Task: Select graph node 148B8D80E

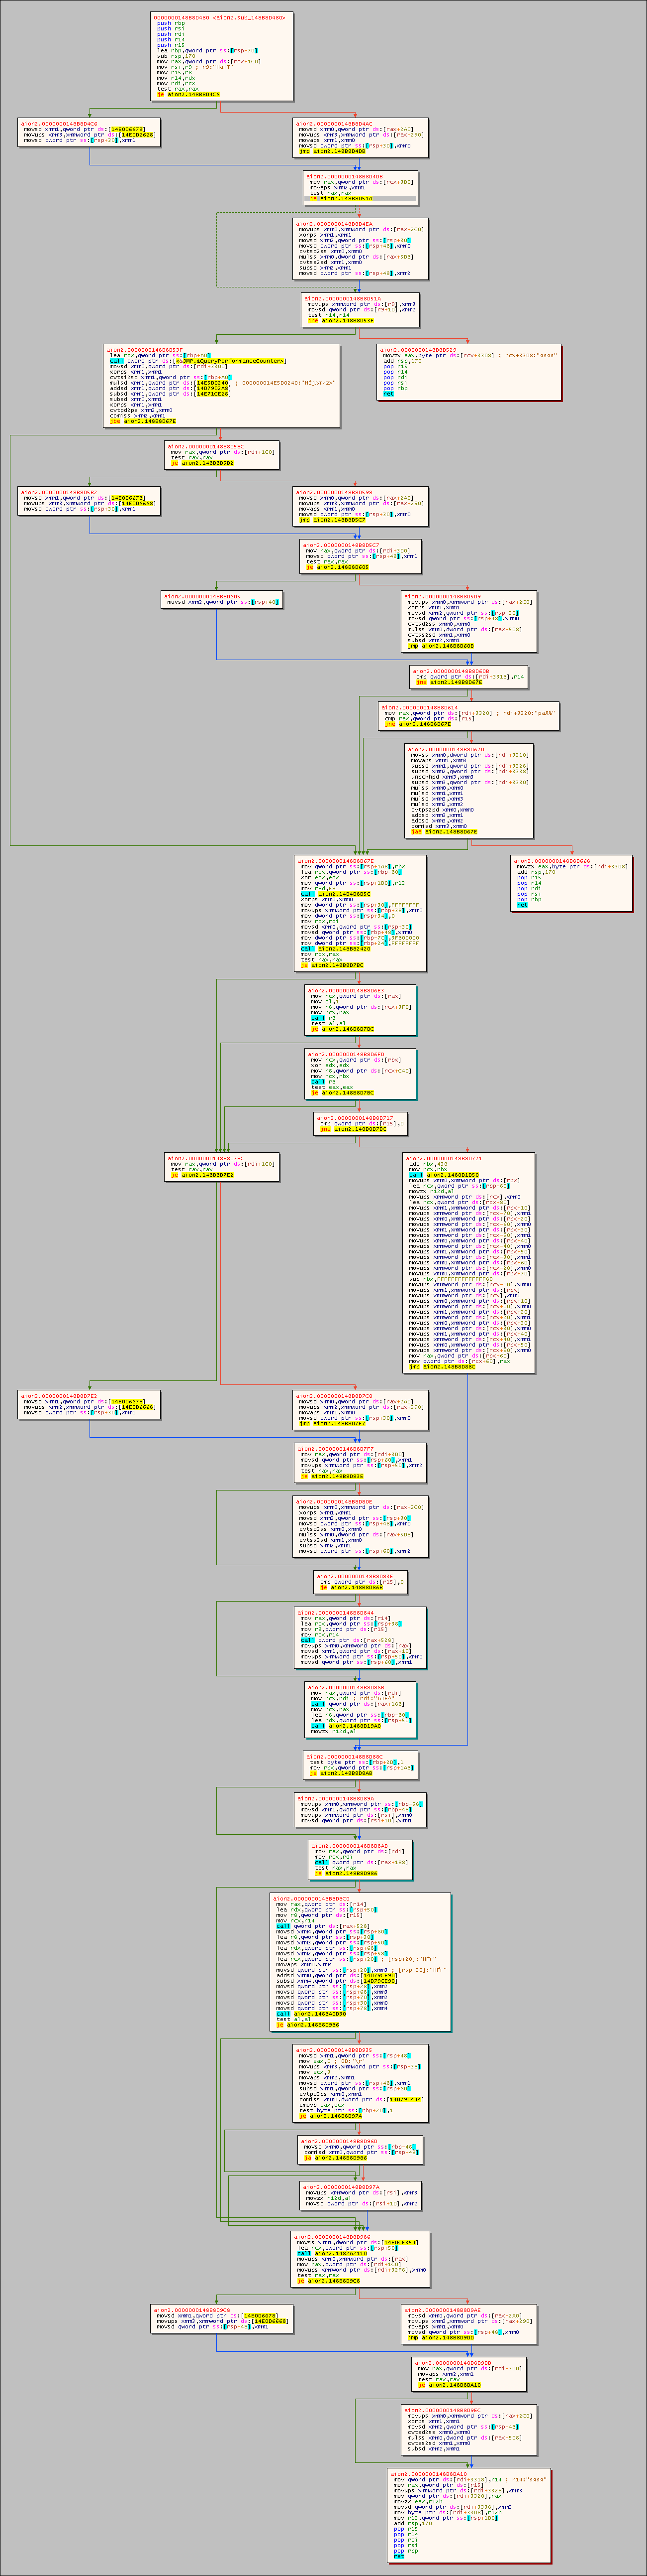Action: [361, 1526]
